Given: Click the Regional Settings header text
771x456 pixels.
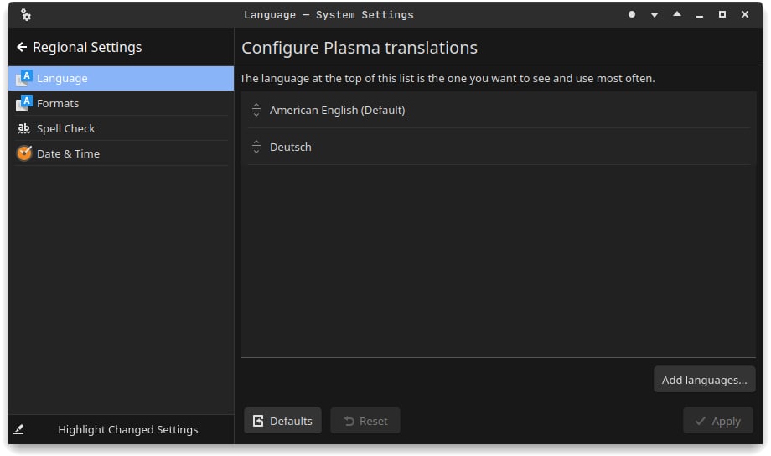Looking at the screenshot, I should [x=87, y=47].
